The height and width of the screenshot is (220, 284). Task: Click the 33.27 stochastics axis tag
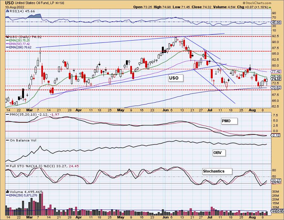[276, 180]
